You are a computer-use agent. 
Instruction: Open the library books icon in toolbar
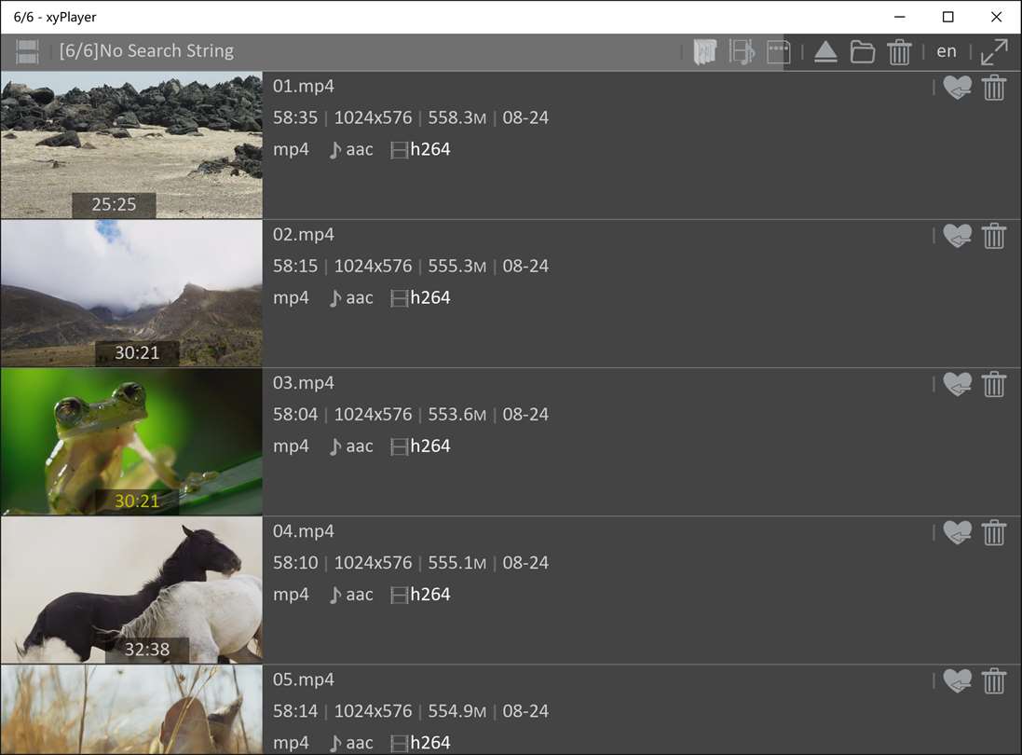tap(705, 51)
